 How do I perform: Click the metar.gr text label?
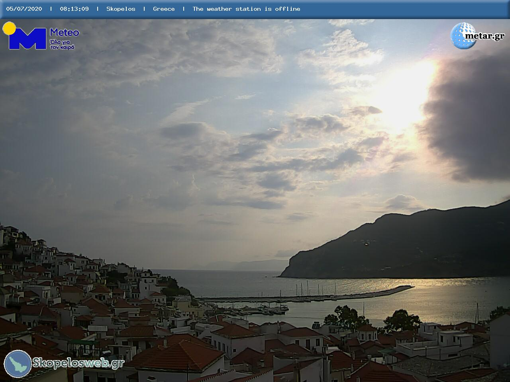pyautogui.click(x=485, y=36)
